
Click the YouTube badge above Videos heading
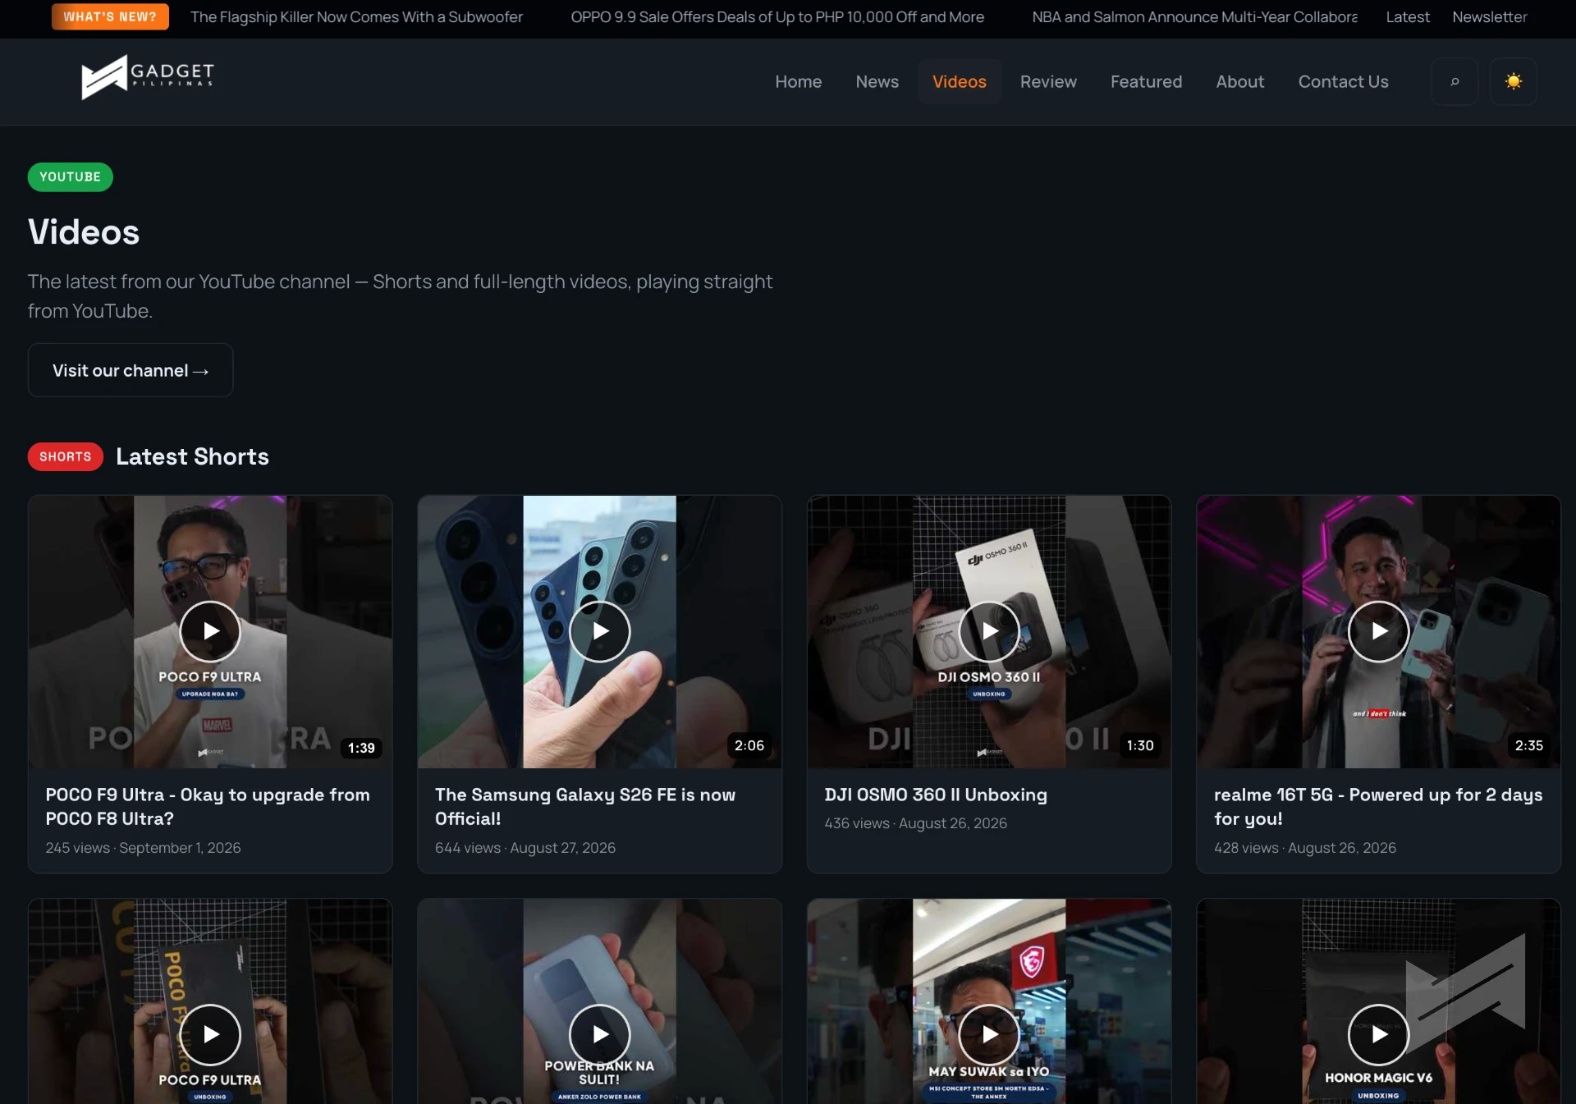(x=71, y=177)
